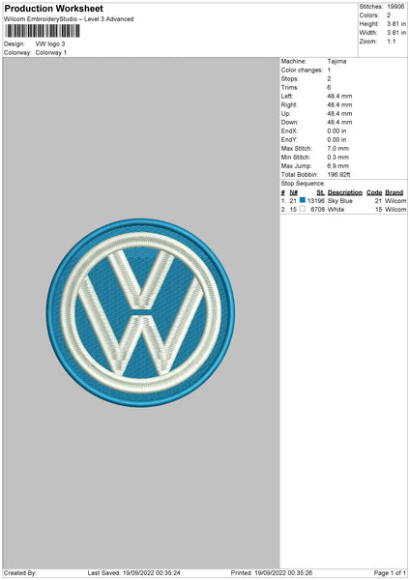The image size is (410, 580).
Task: Click the Description column header
Action: [x=345, y=192]
